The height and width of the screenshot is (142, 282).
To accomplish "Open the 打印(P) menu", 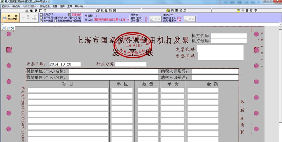I will pyautogui.click(x=6, y=7).
